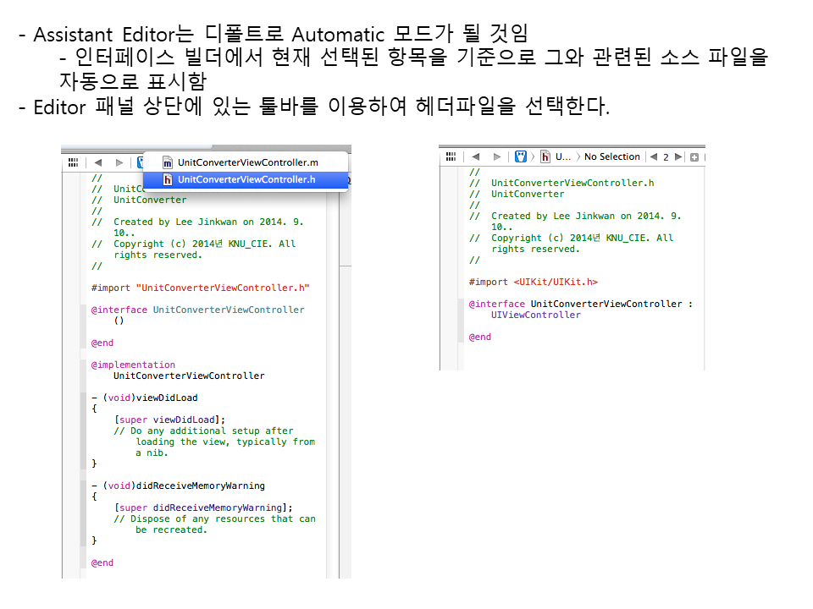Screen dimensions: 813x609
Task: Click back arrow in left editor jump bar
Action: click(x=98, y=162)
